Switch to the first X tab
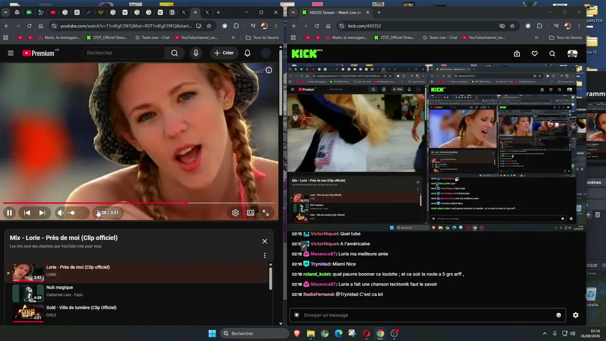Image resolution: width=606 pixels, height=341 pixels. 184,12
